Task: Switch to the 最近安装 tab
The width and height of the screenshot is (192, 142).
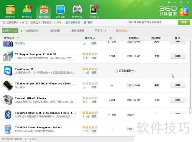Action: [122, 31]
